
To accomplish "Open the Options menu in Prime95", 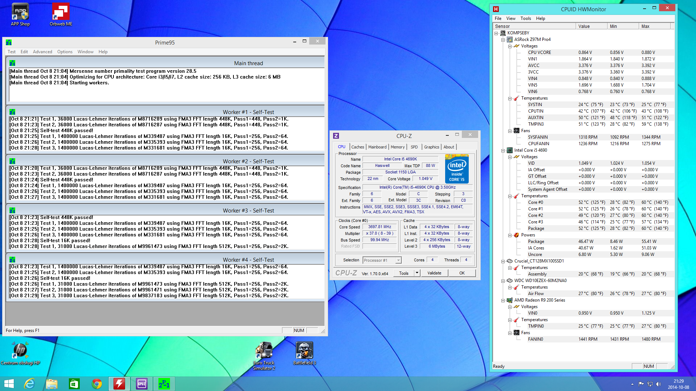I will [x=65, y=52].
